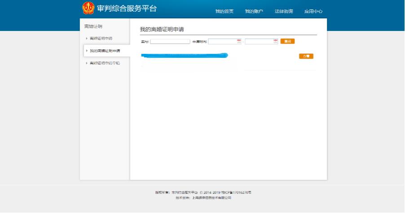Select the blue redacted application record row
The width and height of the screenshot is (405, 213).
pos(184,56)
